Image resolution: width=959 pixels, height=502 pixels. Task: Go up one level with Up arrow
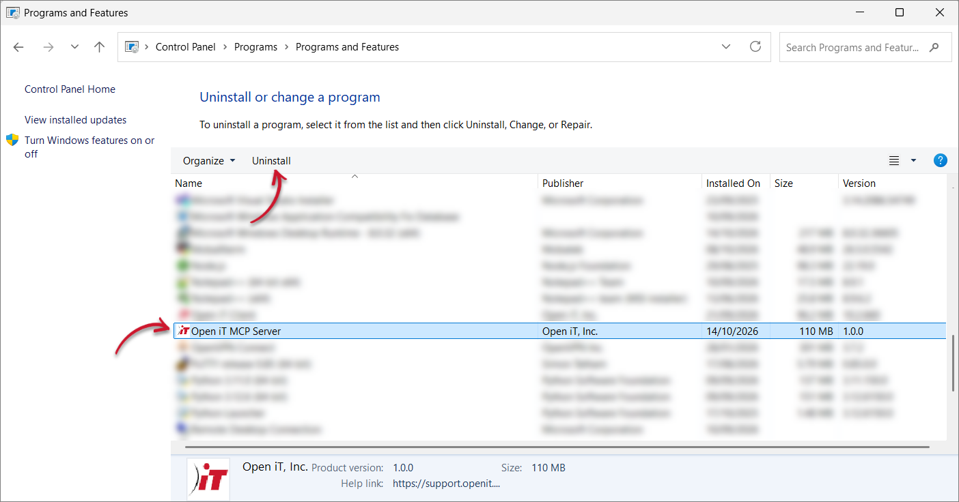coord(100,47)
